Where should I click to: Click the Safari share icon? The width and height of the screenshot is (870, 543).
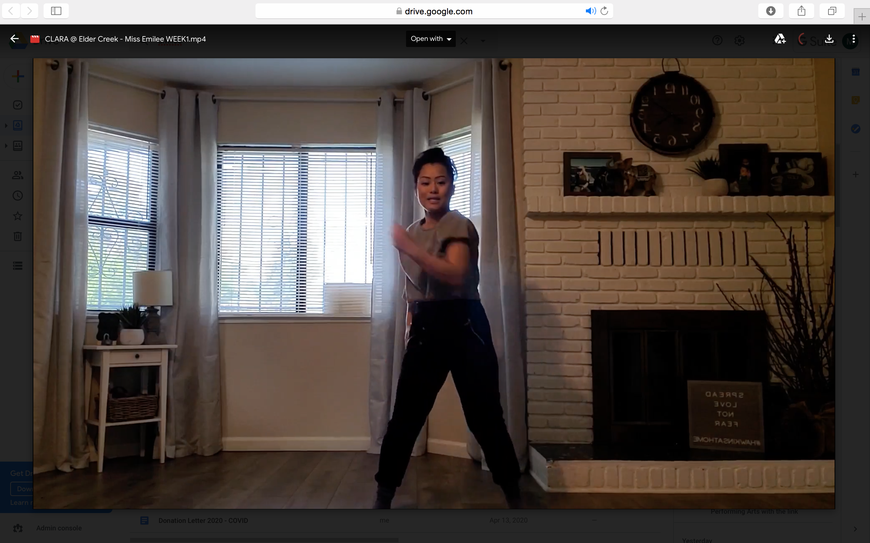tap(802, 11)
